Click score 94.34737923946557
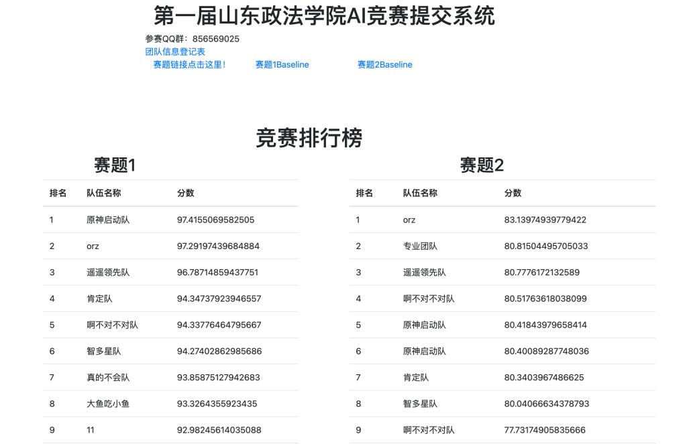Viewport: 687px width, 444px height. [219, 299]
